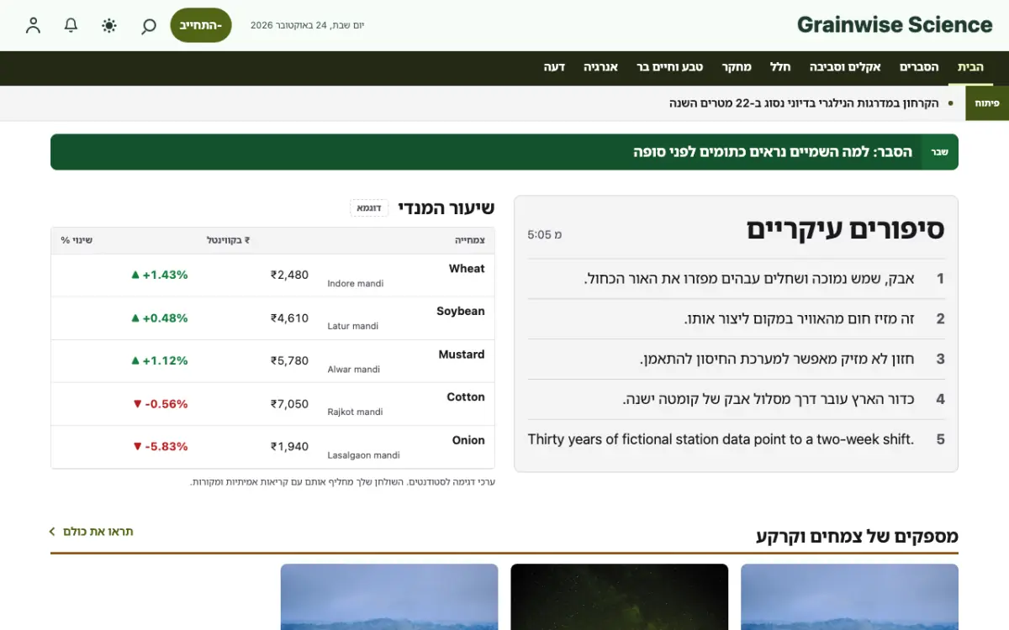The width and height of the screenshot is (1009, 630).
Task: Select the Mustard row name
Action: [x=462, y=354]
